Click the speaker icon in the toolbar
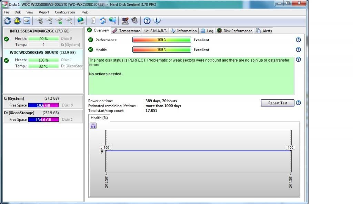 pos(135,21)
